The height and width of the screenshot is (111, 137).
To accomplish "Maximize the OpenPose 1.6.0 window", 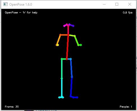I will click(x=117, y=4).
